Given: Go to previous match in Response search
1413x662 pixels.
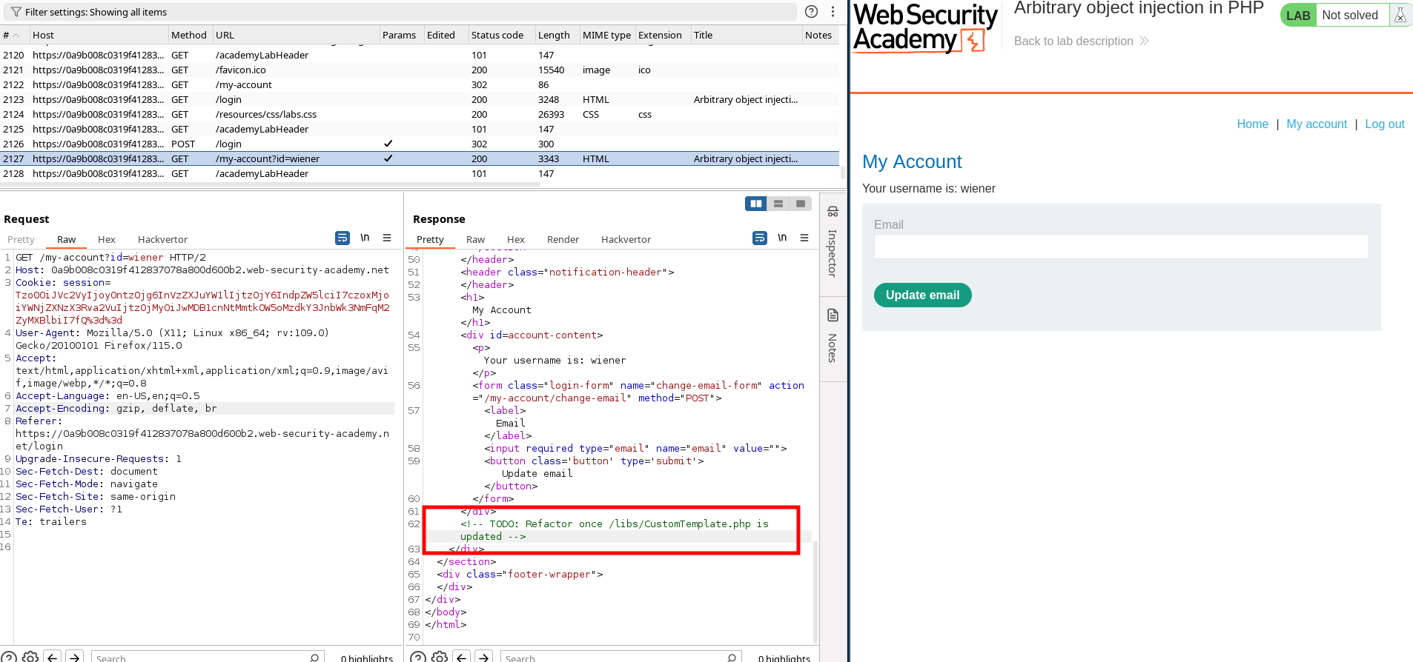Looking at the screenshot, I should coord(461,657).
